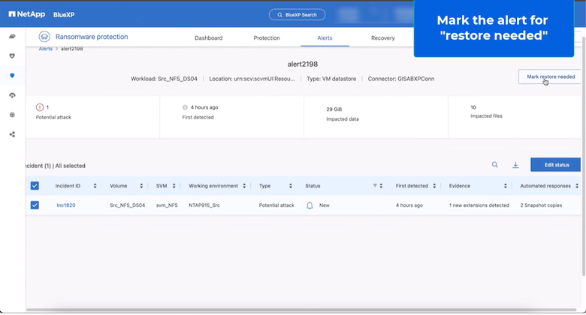Open the Health shield icon in the sidebar
Image resolution: width=586 pixels, height=315 pixels.
click(x=12, y=56)
